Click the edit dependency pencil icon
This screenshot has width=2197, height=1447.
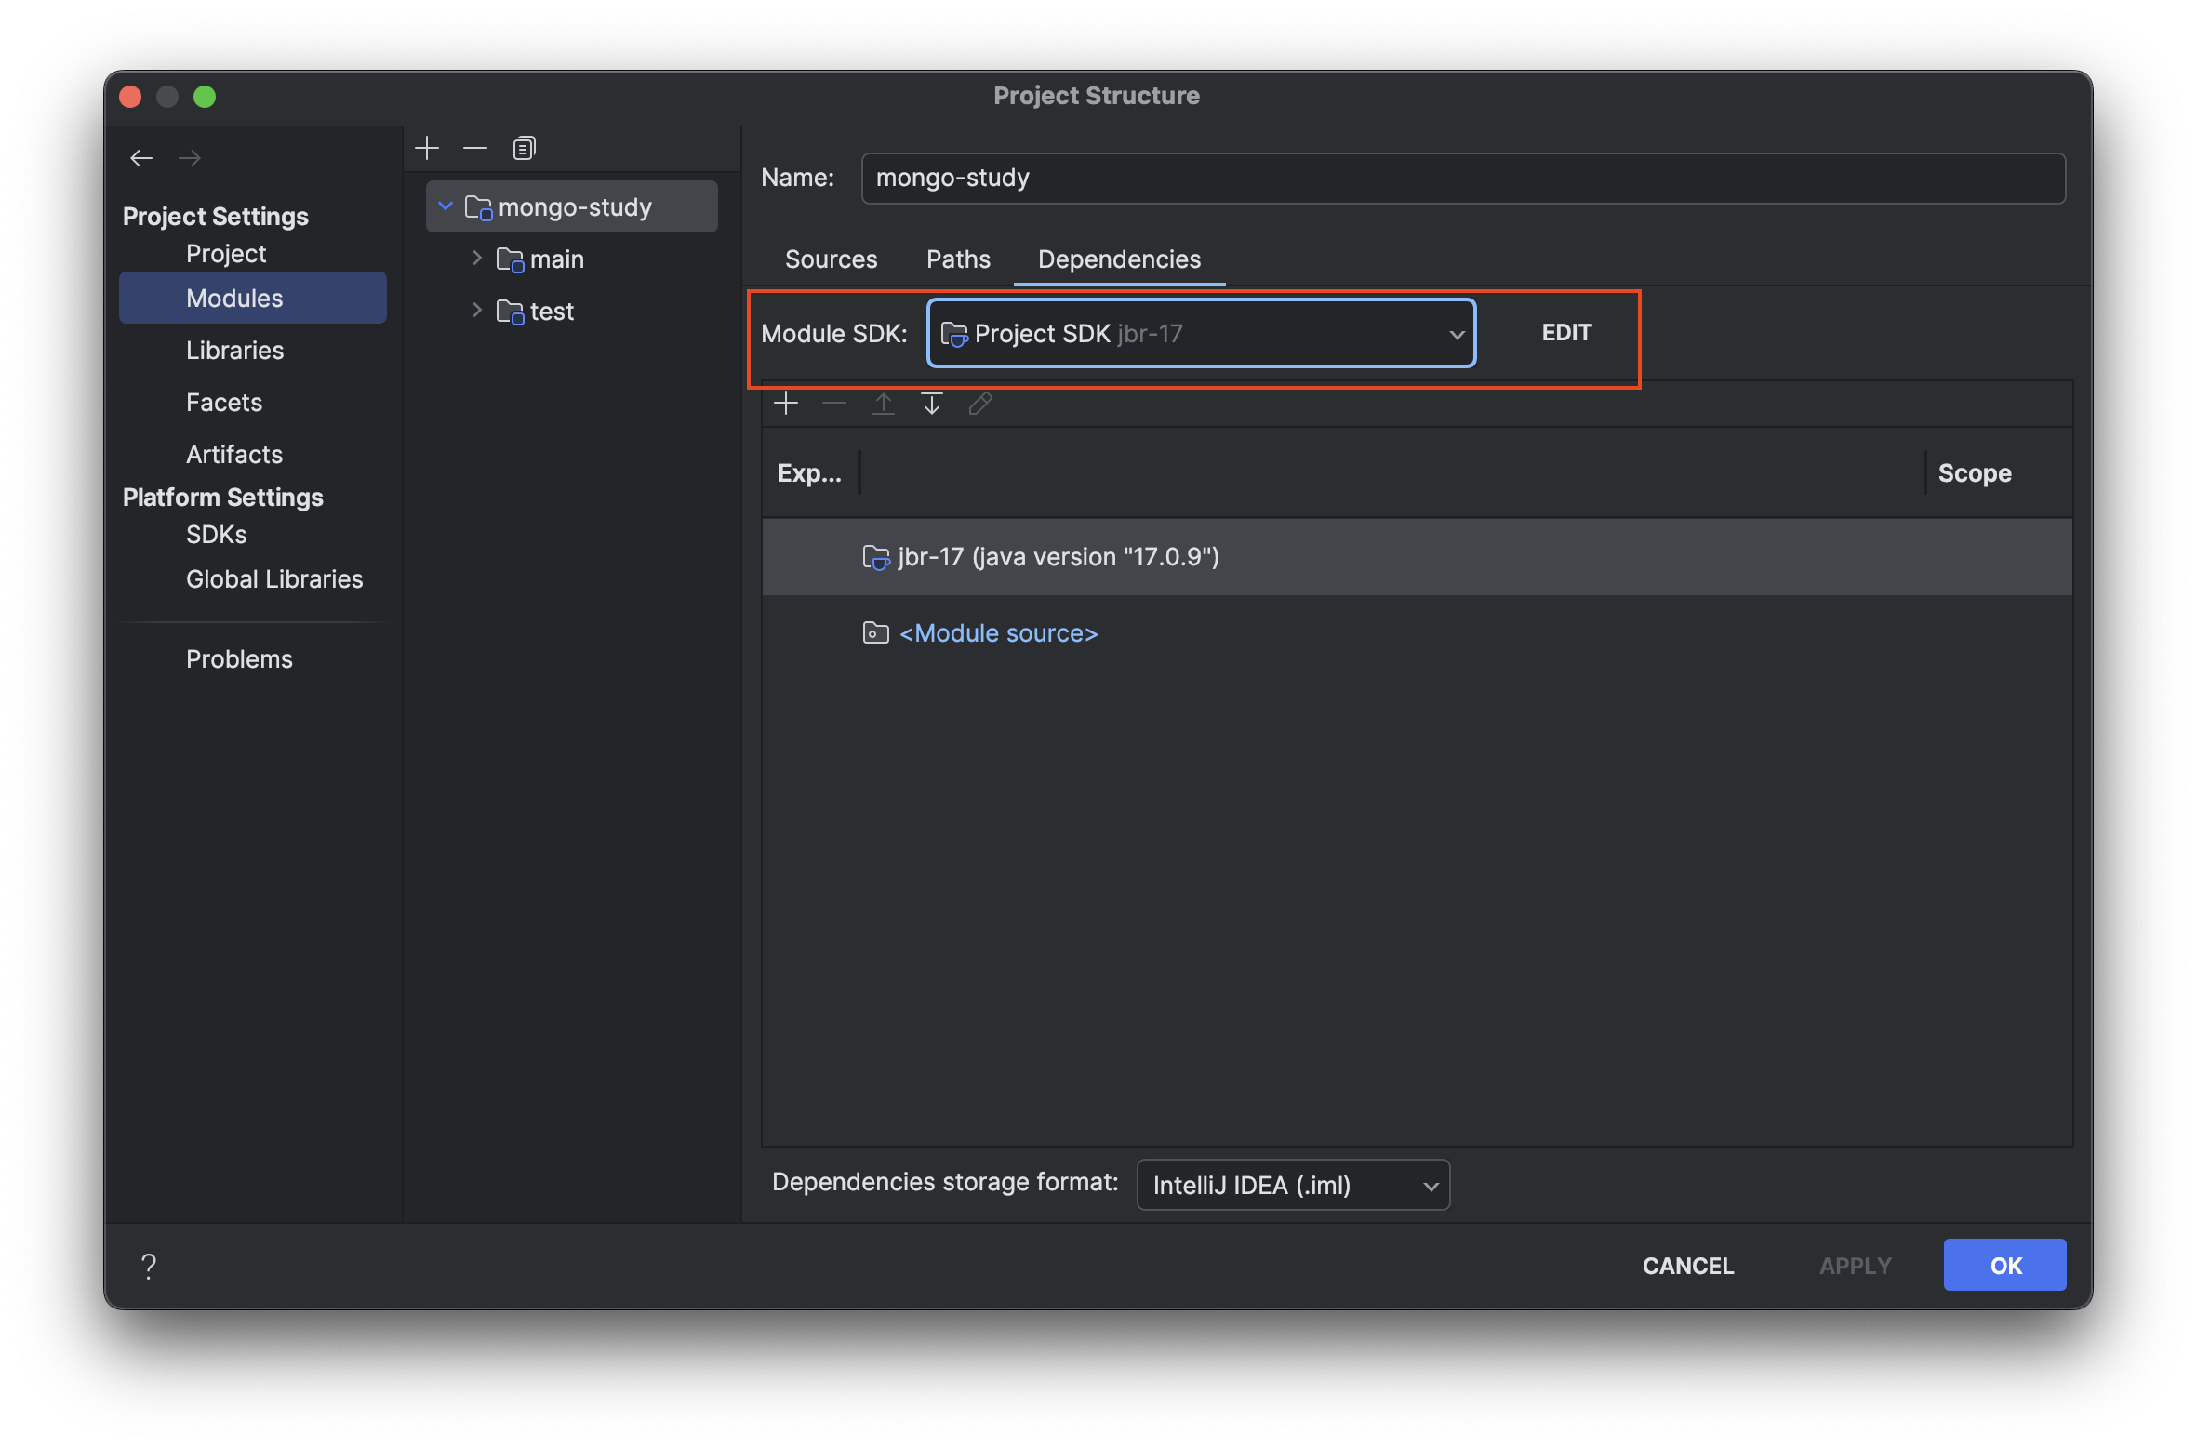[x=980, y=403]
